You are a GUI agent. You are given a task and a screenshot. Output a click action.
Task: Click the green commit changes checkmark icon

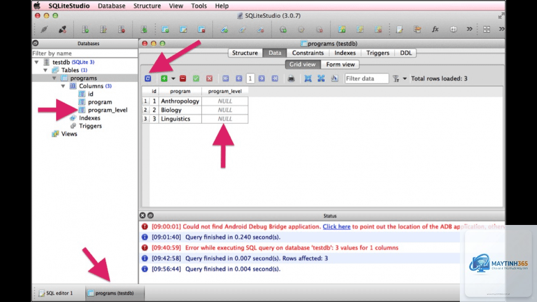point(196,78)
